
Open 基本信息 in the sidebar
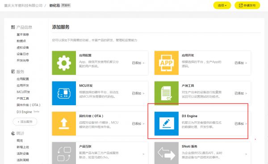click(23, 35)
